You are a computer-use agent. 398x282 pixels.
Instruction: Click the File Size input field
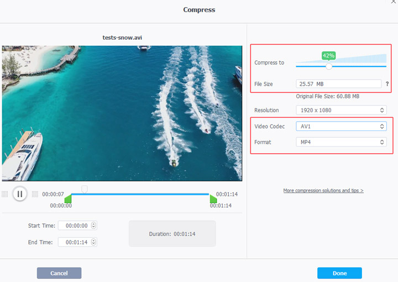point(338,83)
